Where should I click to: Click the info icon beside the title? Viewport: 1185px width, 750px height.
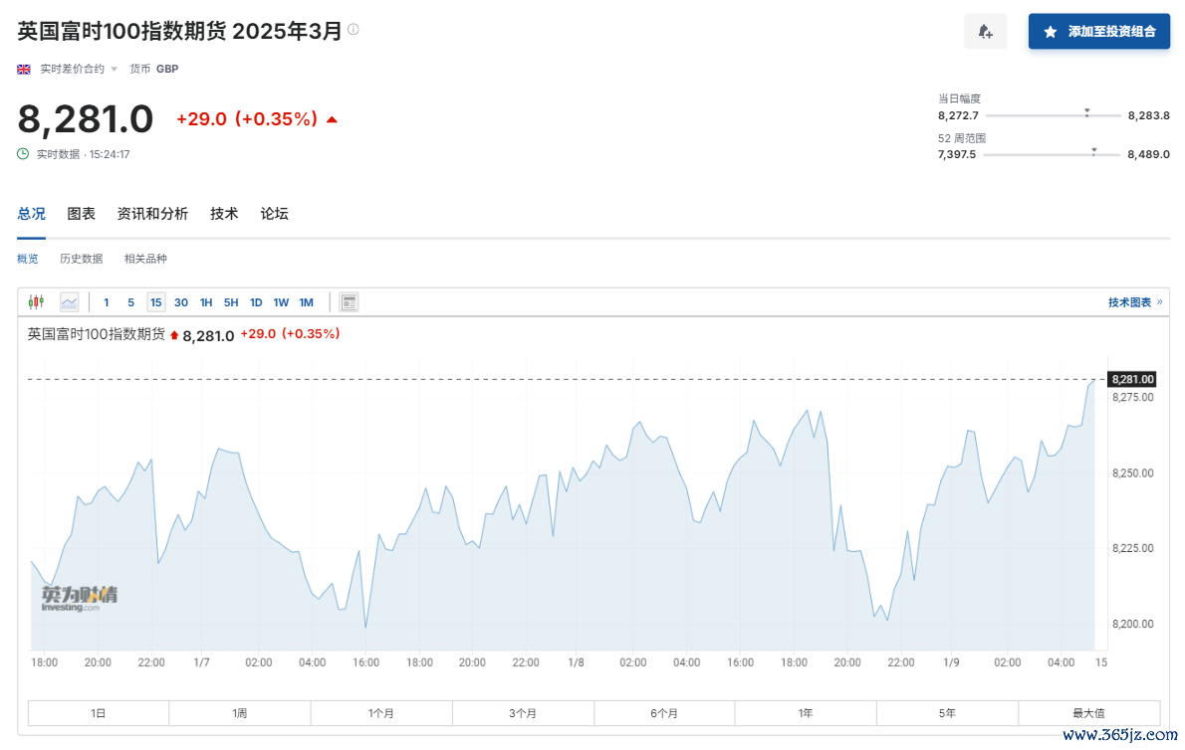[353, 30]
